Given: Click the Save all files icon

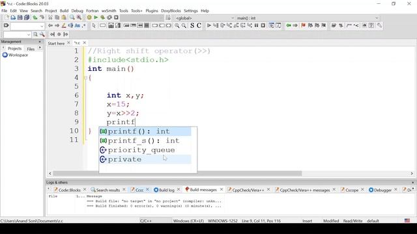Looking at the screenshot, I should (27, 18).
